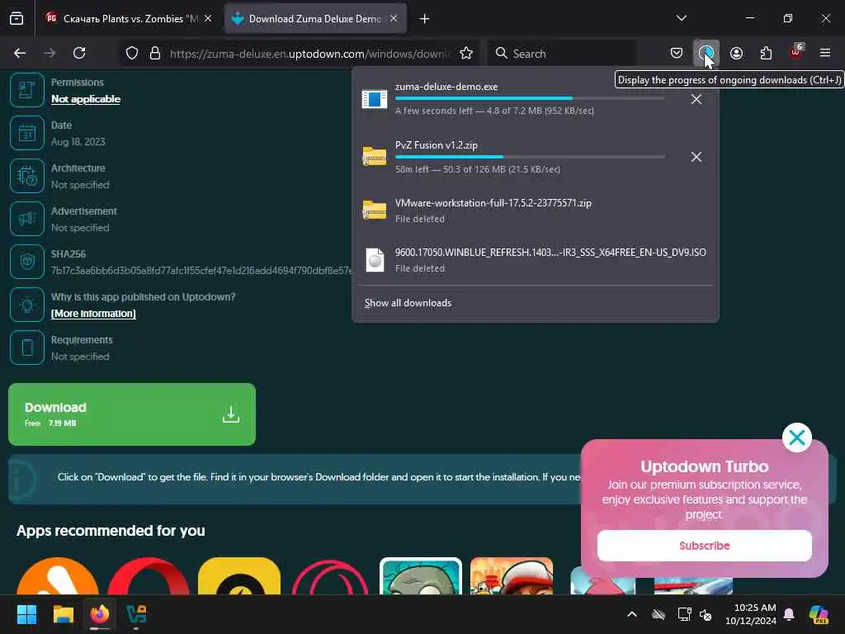The width and height of the screenshot is (845, 634).
Task: Click the uBlock Origin extension icon
Action: point(796,53)
